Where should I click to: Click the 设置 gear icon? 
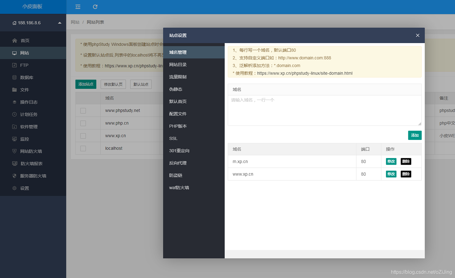pos(15,188)
